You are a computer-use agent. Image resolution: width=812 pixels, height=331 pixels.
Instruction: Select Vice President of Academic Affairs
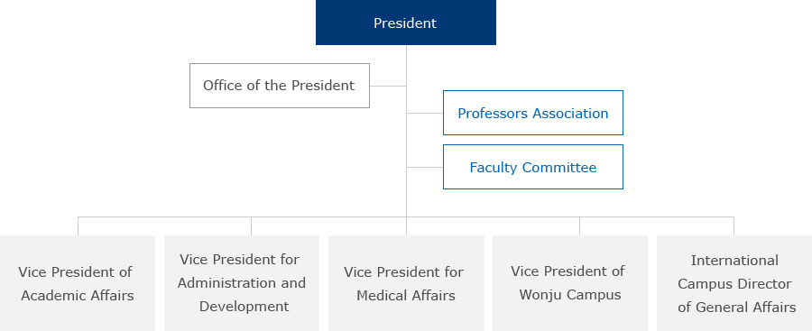pyautogui.click(x=78, y=283)
